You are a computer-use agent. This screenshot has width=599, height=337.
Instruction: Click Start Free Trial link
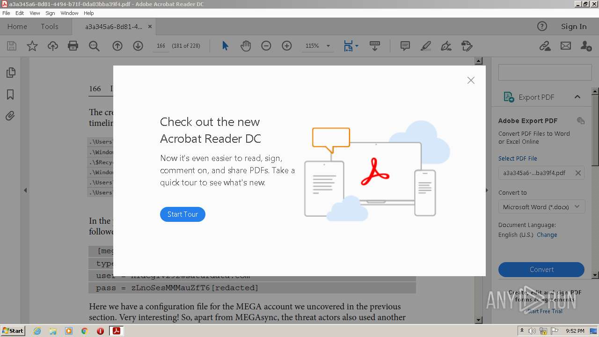pyautogui.click(x=545, y=311)
